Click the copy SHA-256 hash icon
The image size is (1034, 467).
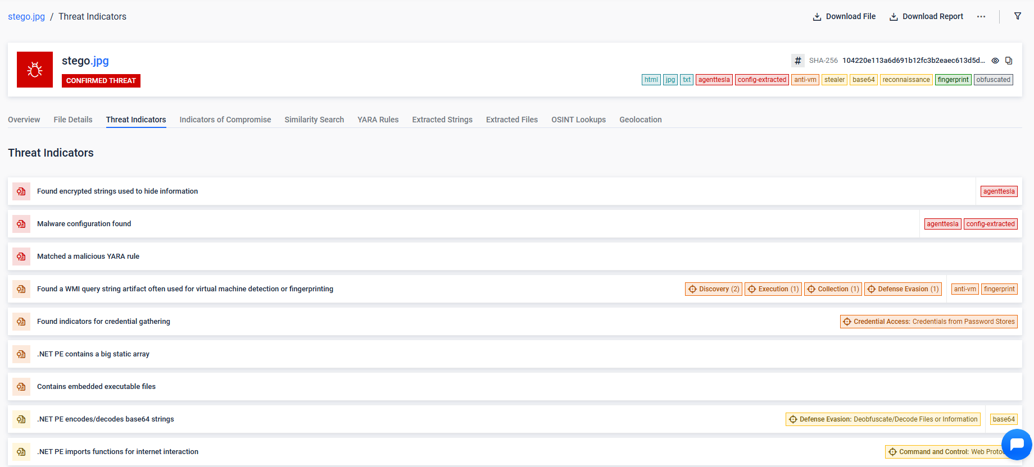click(1009, 61)
